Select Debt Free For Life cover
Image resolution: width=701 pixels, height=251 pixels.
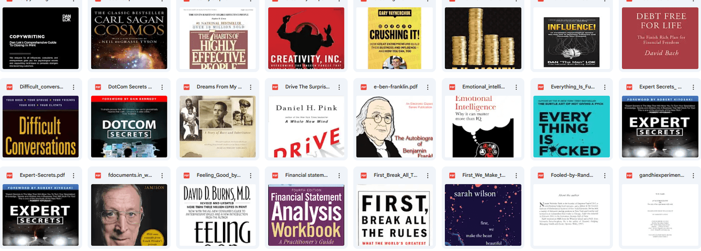(x=660, y=38)
